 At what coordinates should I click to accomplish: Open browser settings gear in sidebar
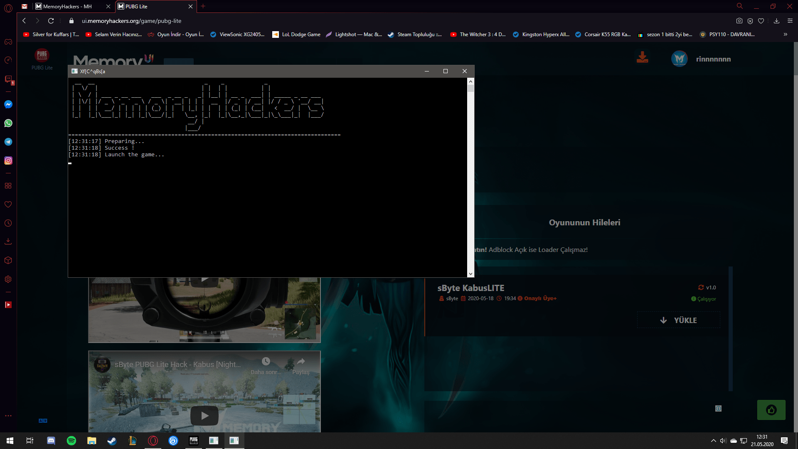pyautogui.click(x=8, y=279)
